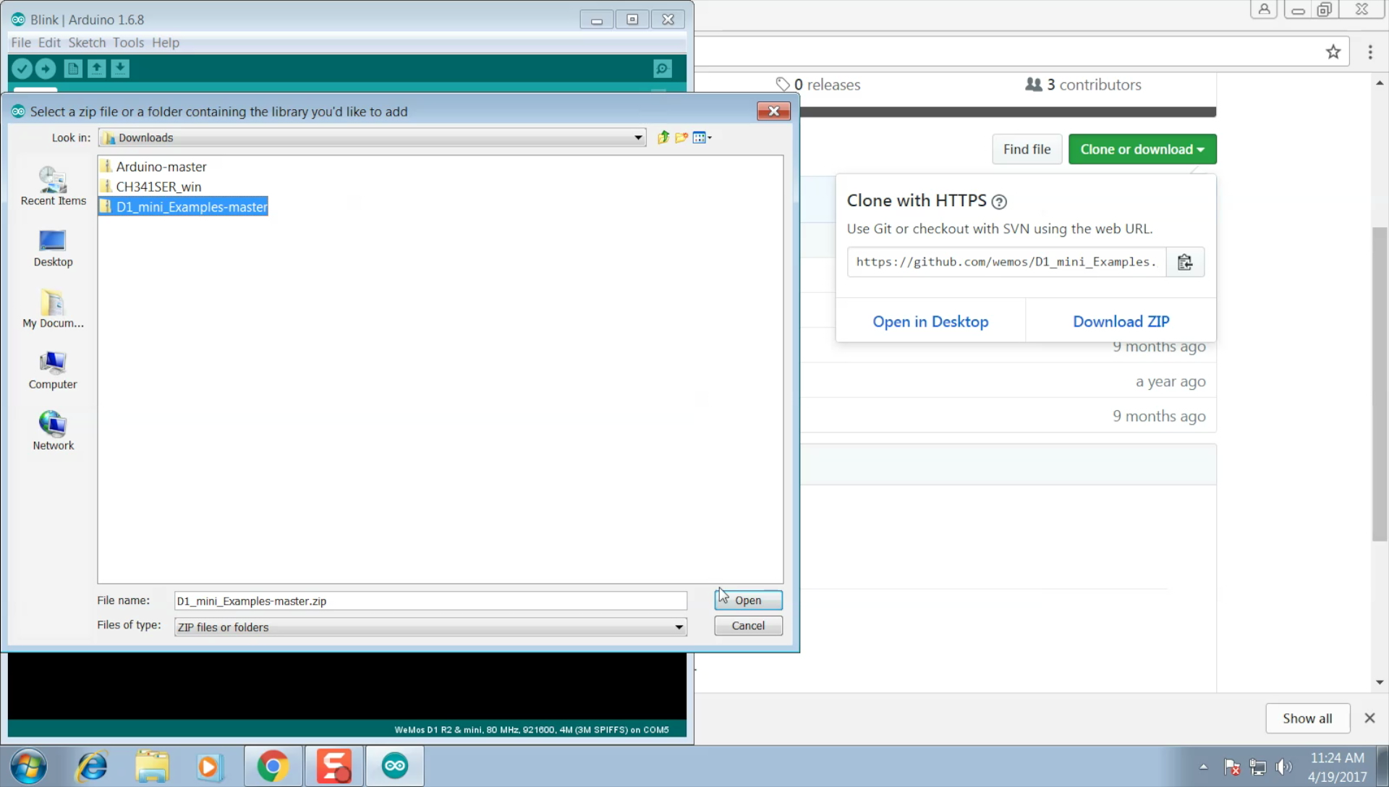The height and width of the screenshot is (787, 1389).
Task: Click the Arduino New sketch icon
Action: pyautogui.click(x=72, y=69)
